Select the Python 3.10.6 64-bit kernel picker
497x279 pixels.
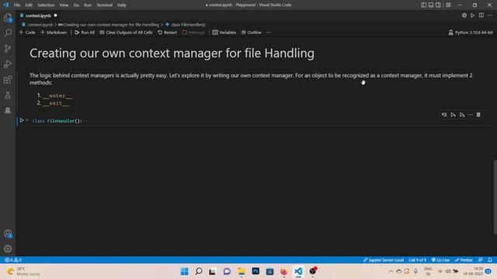pyautogui.click(x=471, y=33)
